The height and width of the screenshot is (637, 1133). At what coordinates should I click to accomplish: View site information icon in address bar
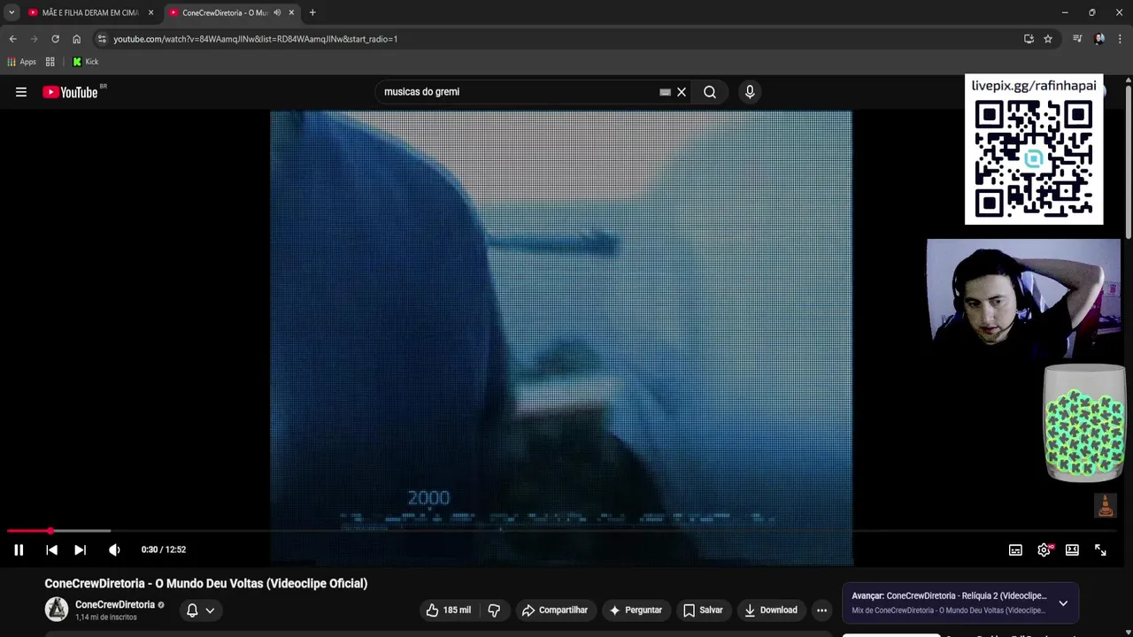pos(102,39)
